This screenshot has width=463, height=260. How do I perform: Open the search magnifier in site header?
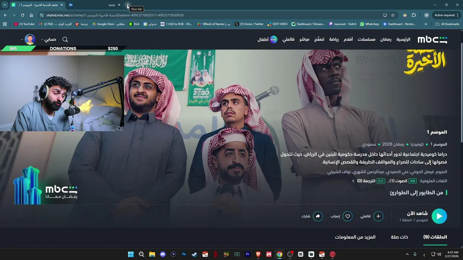click(65, 39)
